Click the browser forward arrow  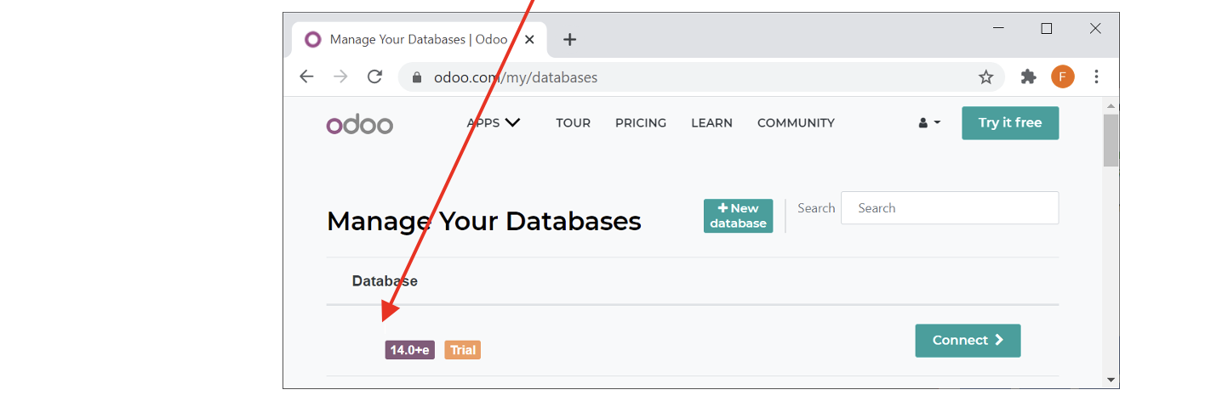[x=340, y=77]
